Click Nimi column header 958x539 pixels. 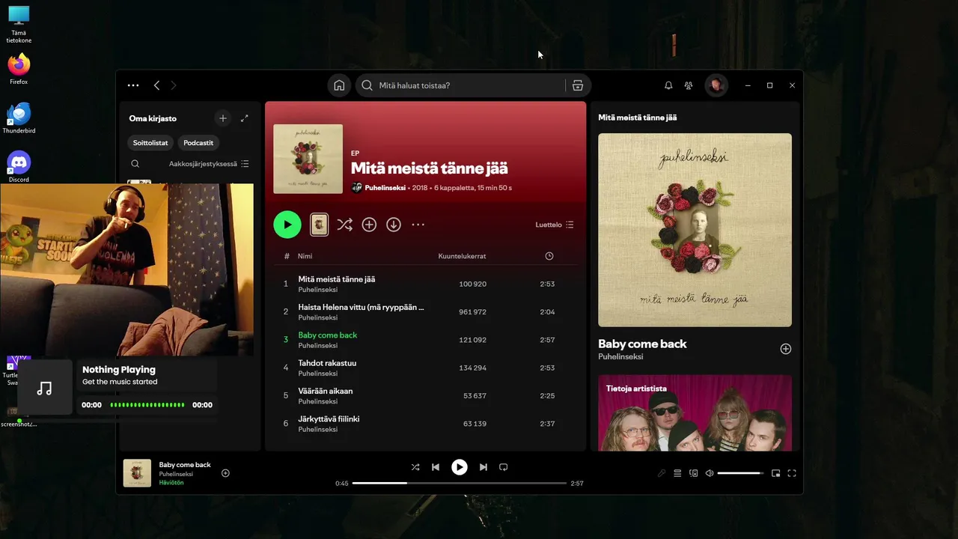tap(305, 256)
